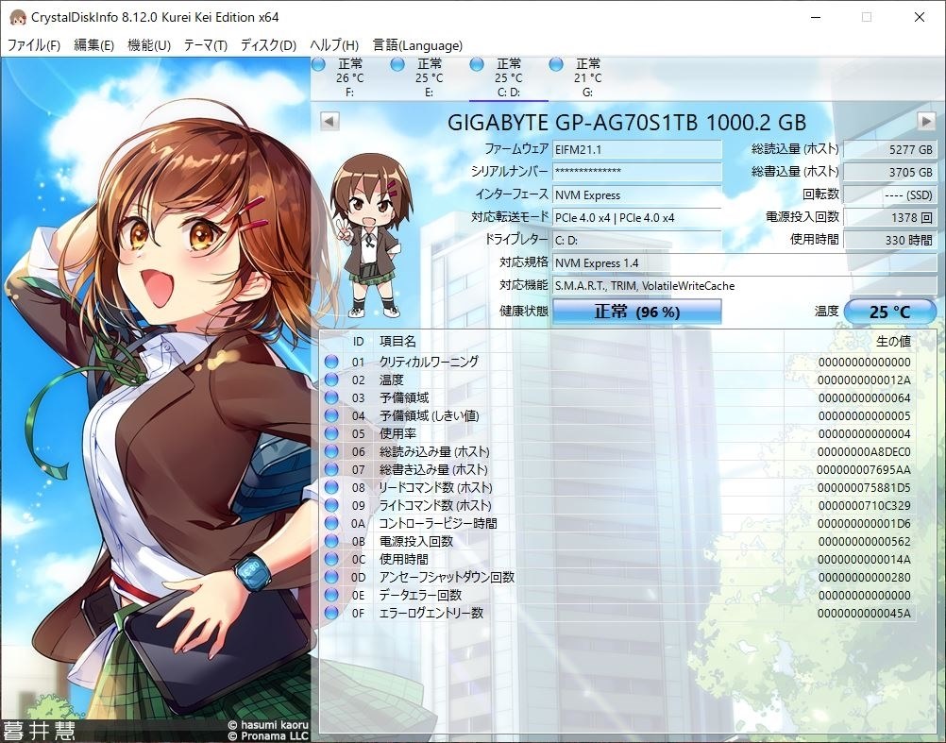This screenshot has height=743, width=946.
Task: Click status orb for 予備領域 row 03
Action: (331, 397)
